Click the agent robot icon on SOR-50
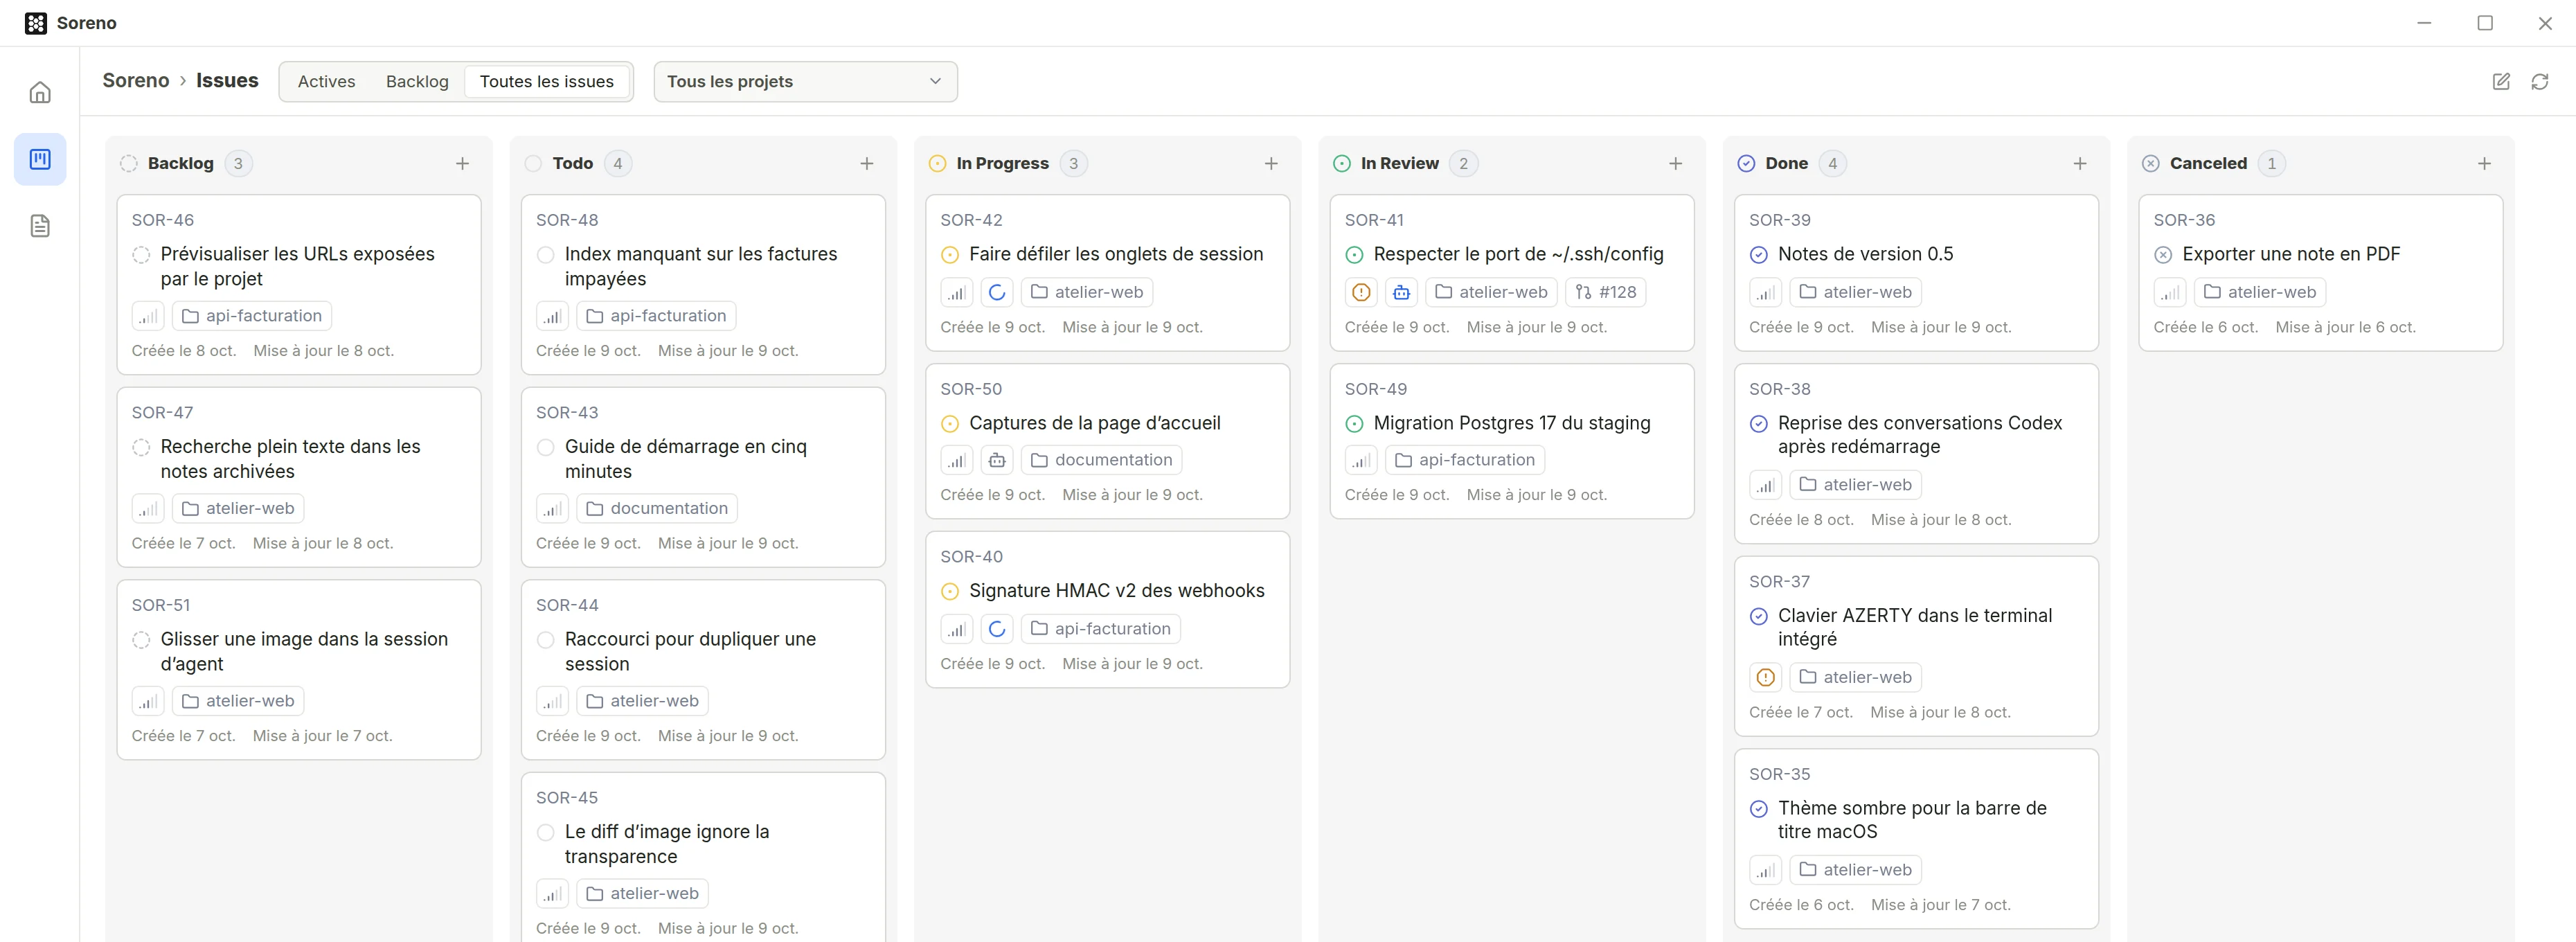The width and height of the screenshot is (2576, 942). [997, 460]
